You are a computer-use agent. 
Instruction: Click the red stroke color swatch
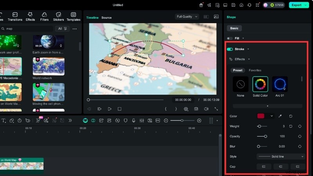click(261, 116)
